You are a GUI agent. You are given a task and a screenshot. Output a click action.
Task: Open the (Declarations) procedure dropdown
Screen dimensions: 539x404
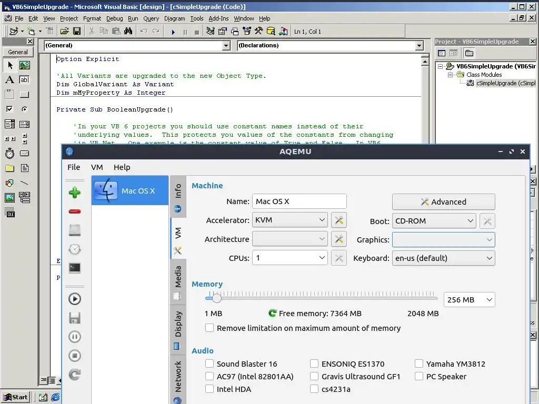click(x=419, y=45)
